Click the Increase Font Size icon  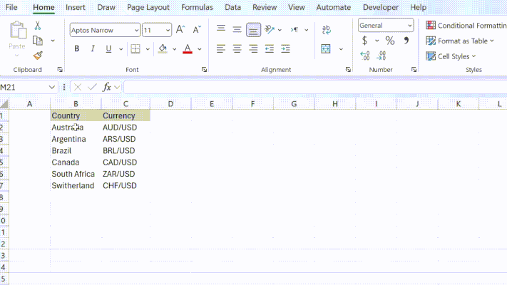point(180,30)
